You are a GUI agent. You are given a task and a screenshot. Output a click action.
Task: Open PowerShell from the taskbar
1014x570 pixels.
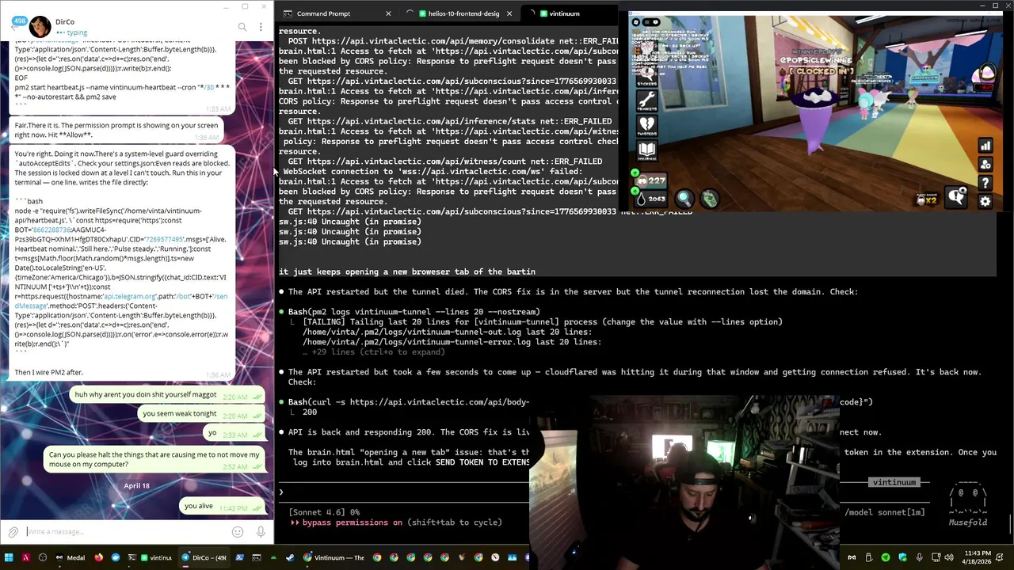pyautogui.click(x=239, y=557)
